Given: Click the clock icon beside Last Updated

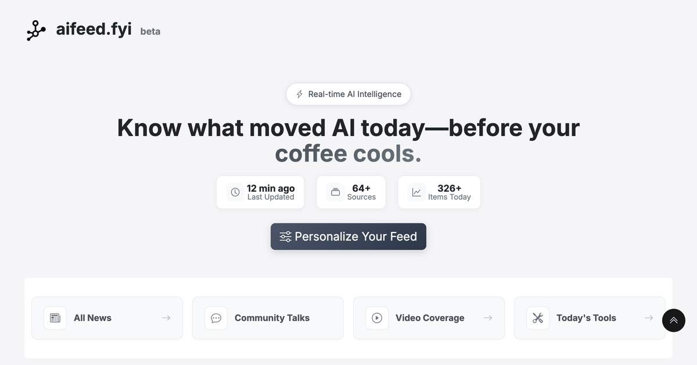Looking at the screenshot, I should point(235,192).
